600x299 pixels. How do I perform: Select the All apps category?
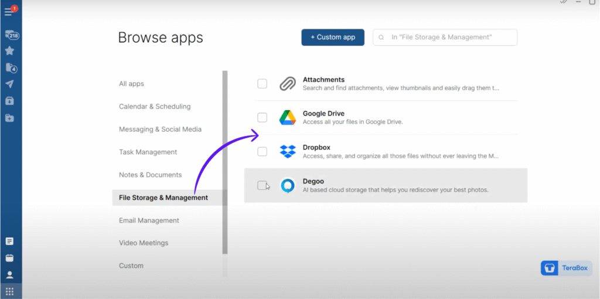[x=131, y=83]
